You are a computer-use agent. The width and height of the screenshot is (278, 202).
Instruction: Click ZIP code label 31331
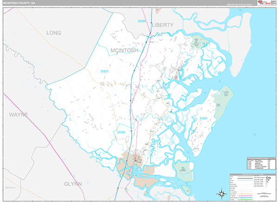coord(104,71)
